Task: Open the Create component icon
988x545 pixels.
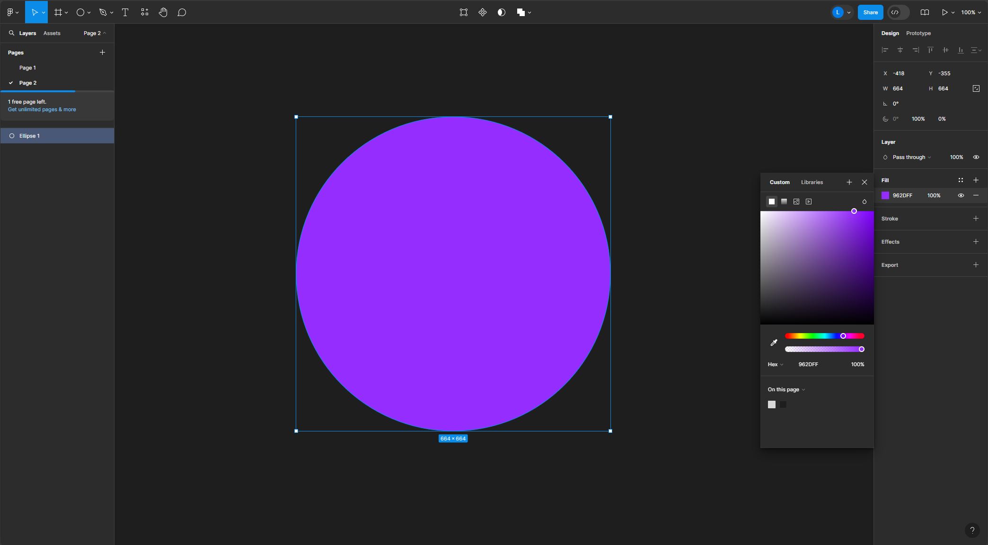Action: click(482, 12)
